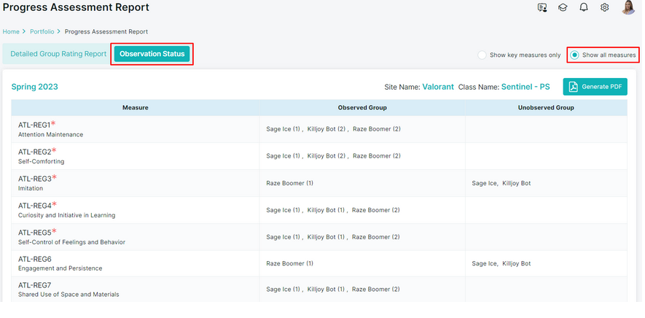Select 'Show key measures only' radio

pos(482,55)
